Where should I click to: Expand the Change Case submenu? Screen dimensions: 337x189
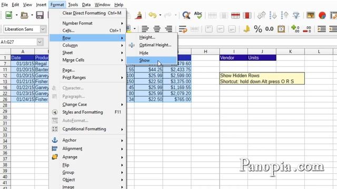tap(87, 104)
